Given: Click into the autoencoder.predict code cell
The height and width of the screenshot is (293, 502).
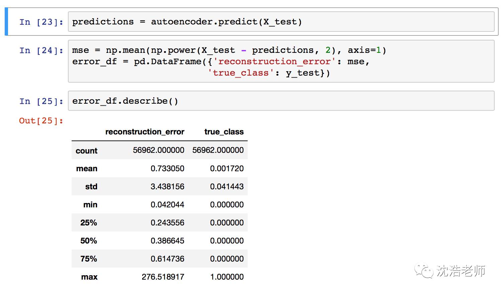Looking at the screenshot, I should point(280,22).
